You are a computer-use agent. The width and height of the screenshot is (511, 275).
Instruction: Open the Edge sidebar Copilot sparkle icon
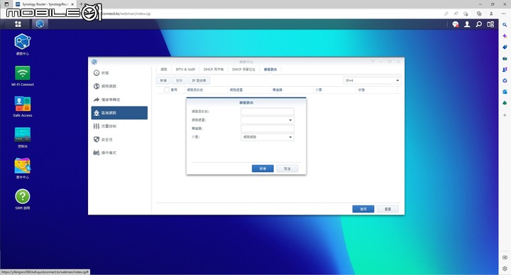click(x=505, y=36)
